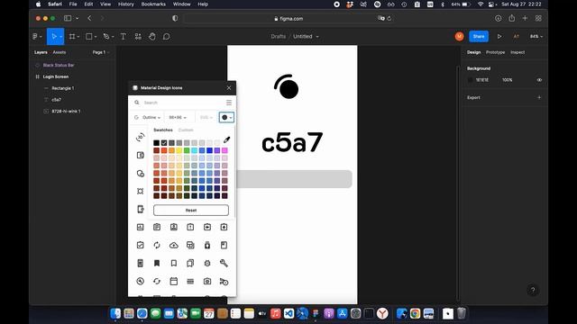Viewport: 577px width, 324px height.
Task: Click the Present play icon
Action: tap(499, 36)
